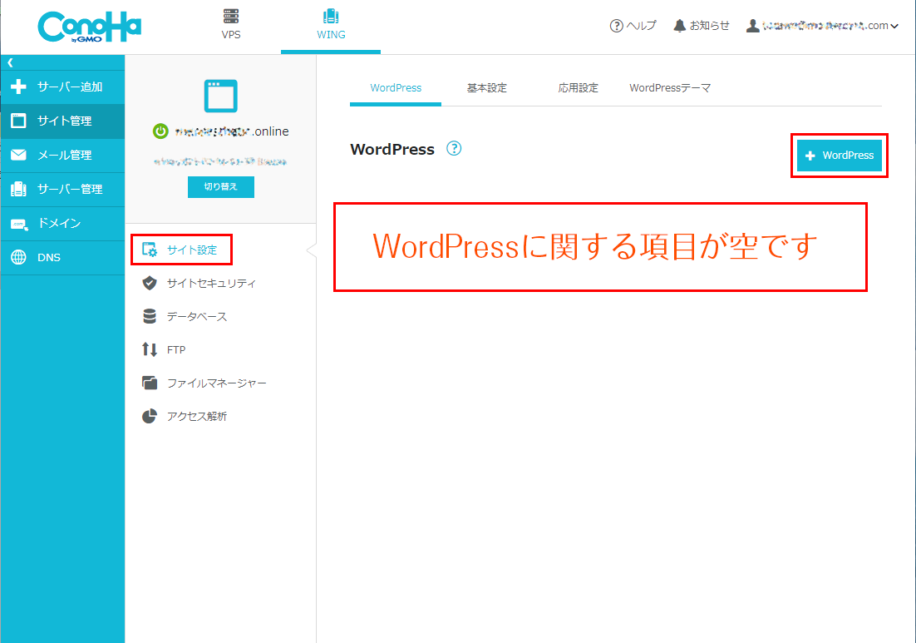
Task: Switch to the 基本設定 tab
Action: (486, 88)
